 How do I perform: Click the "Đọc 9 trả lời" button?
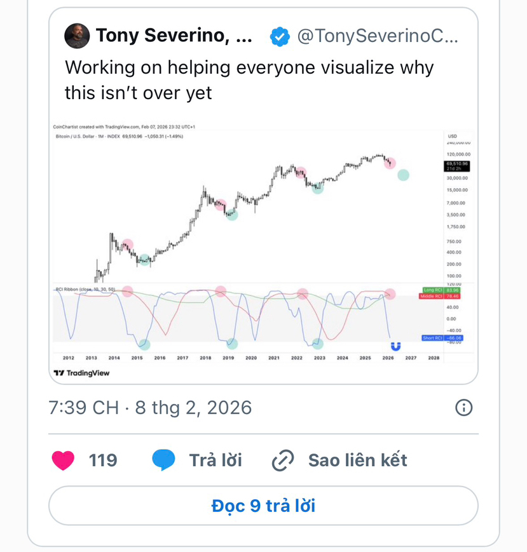pyautogui.click(x=263, y=506)
